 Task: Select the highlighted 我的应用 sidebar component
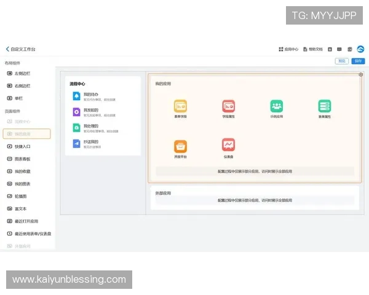point(26,133)
